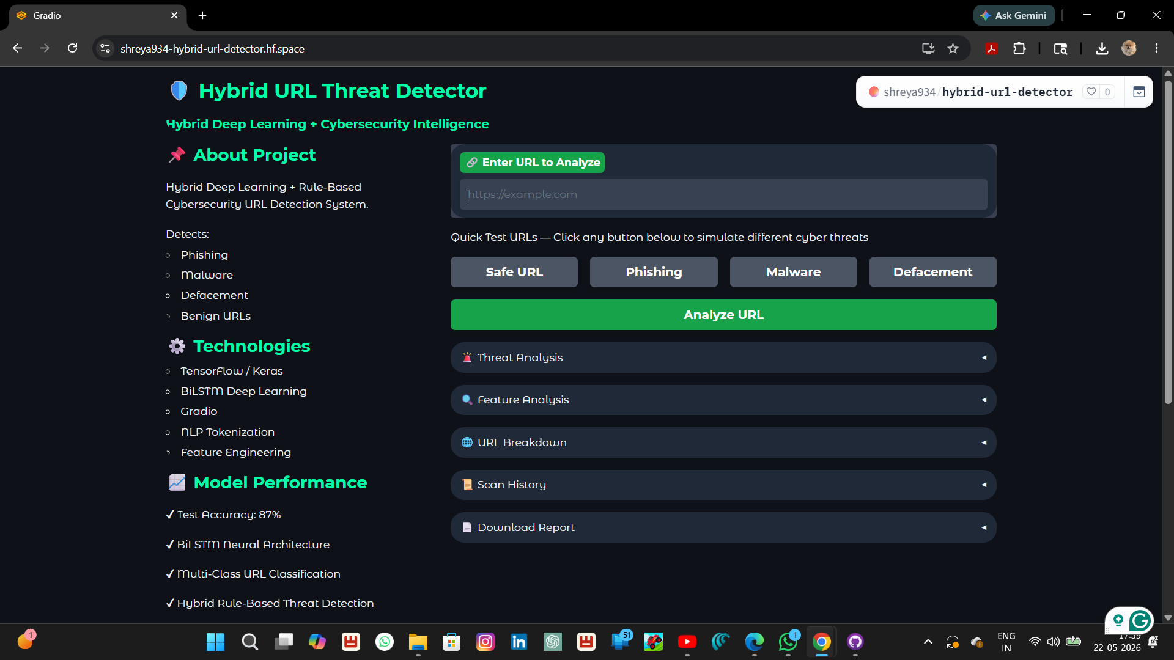Click the scrollbar down arrow
The image size is (1174, 660).
pyautogui.click(x=1168, y=618)
